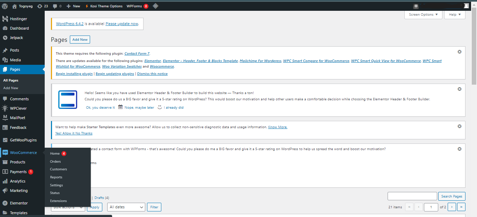Viewport: 477px width, 217px height.
Task: Open the Media library sidebar icon
Action: coord(5,60)
